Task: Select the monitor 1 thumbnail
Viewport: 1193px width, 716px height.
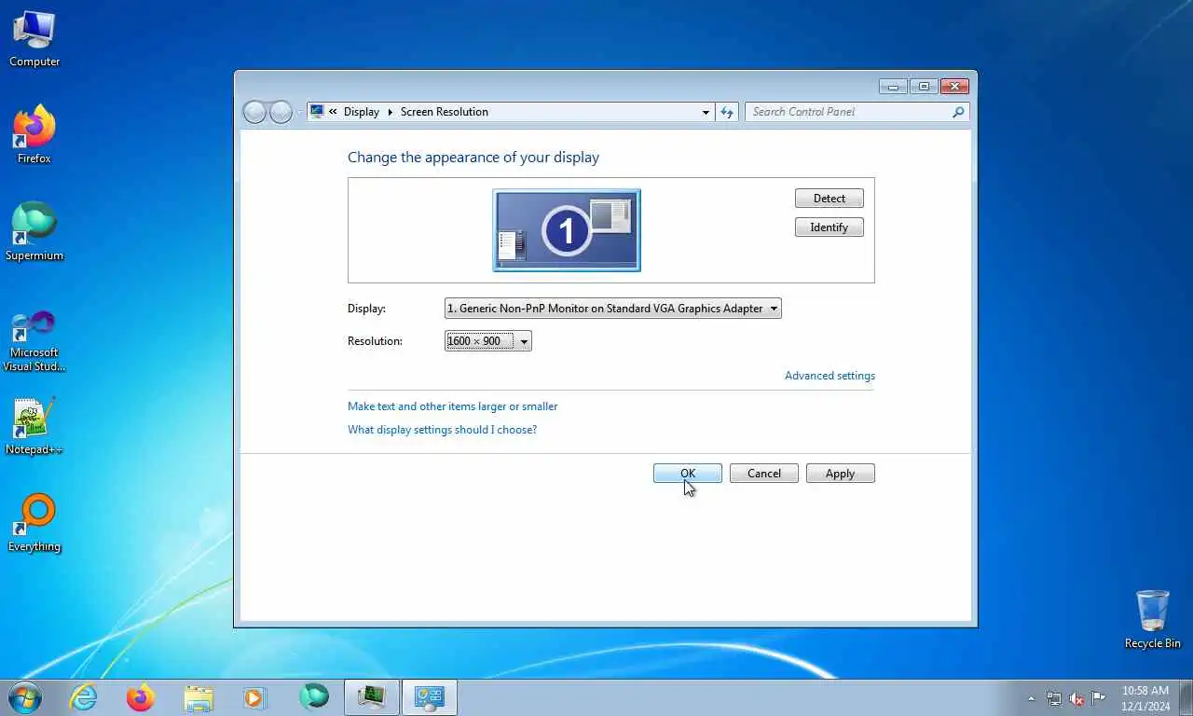Action: (x=567, y=230)
